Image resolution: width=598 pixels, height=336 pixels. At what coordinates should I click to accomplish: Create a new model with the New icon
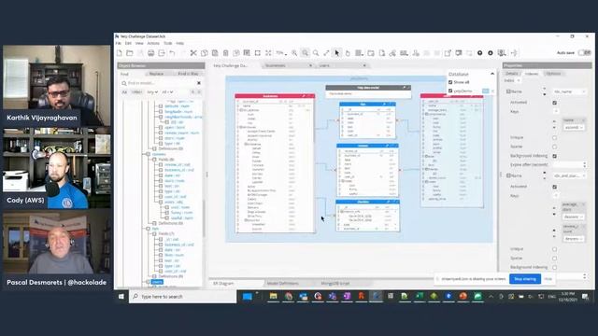click(x=120, y=53)
